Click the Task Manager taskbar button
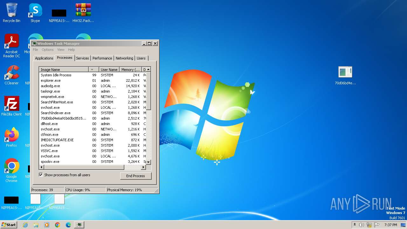This screenshot has width=407, height=229. click(79, 225)
